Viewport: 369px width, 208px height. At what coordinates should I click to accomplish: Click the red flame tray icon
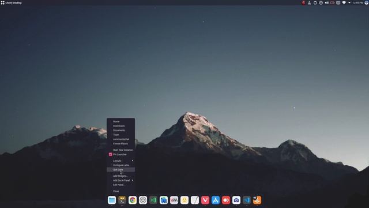pos(304,3)
